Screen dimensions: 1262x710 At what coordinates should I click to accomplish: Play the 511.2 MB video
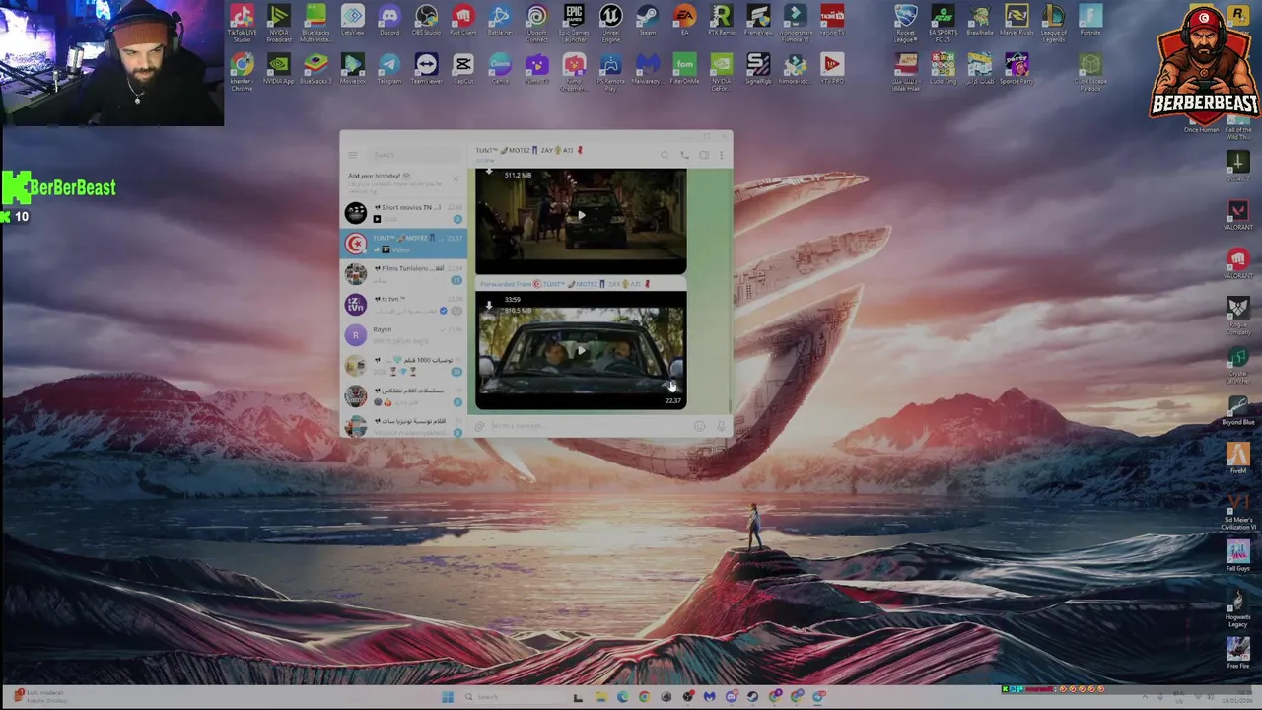click(x=581, y=216)
